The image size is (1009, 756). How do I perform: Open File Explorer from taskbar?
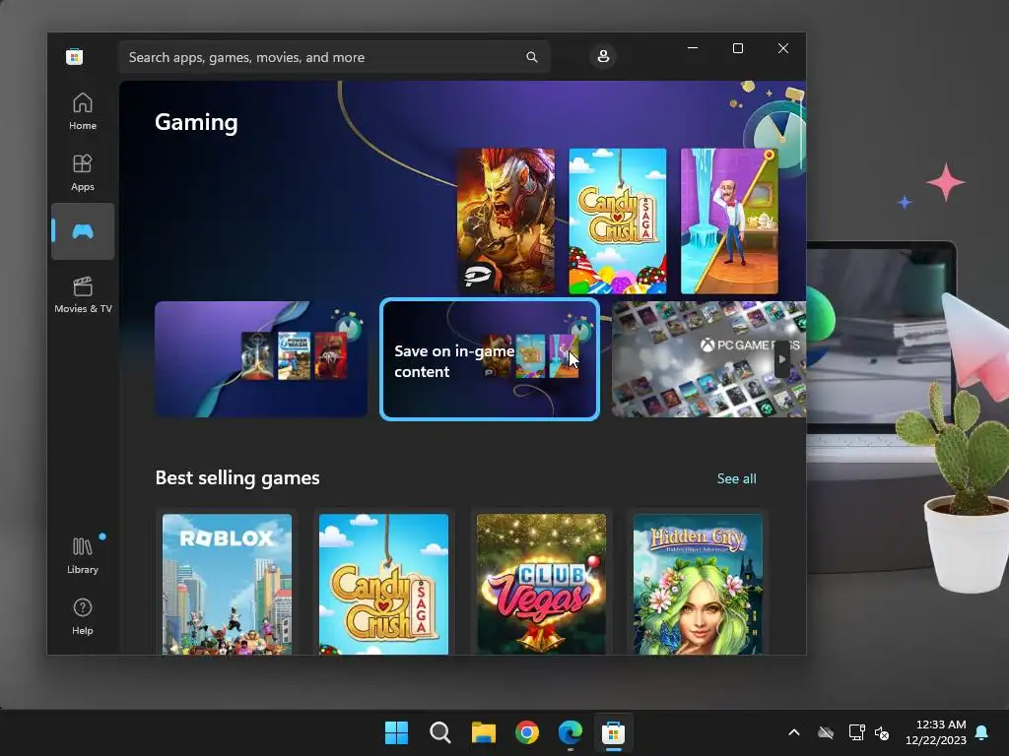pos(483,732)
